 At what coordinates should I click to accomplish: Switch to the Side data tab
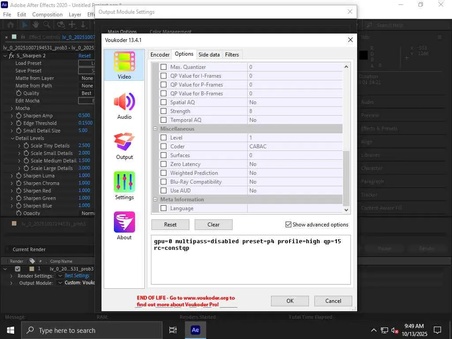tap(209, 54)
